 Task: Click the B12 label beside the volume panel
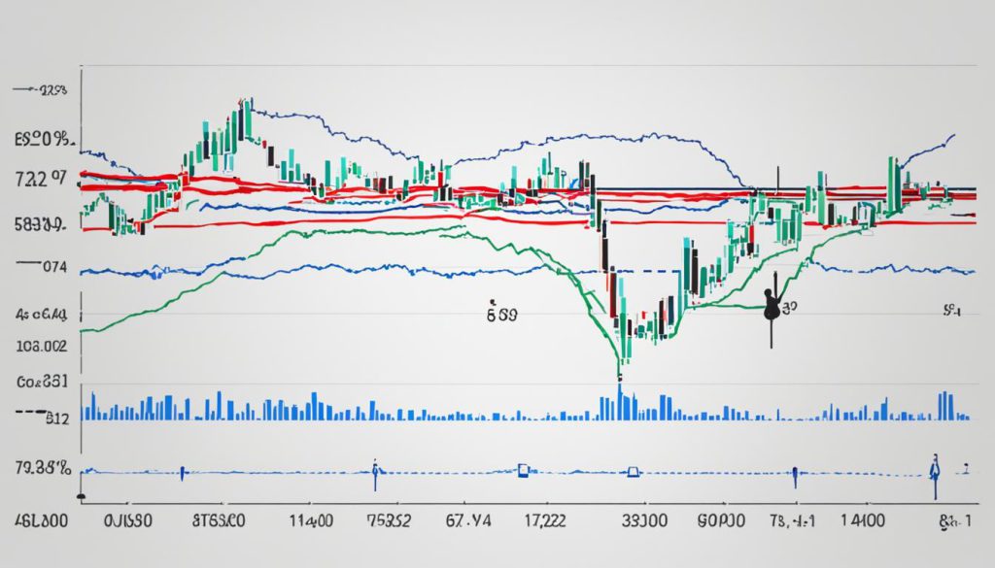point(58,418)
